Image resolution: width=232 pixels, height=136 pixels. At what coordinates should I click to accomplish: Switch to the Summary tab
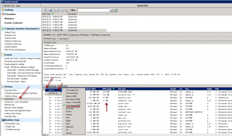coord(47,39)
